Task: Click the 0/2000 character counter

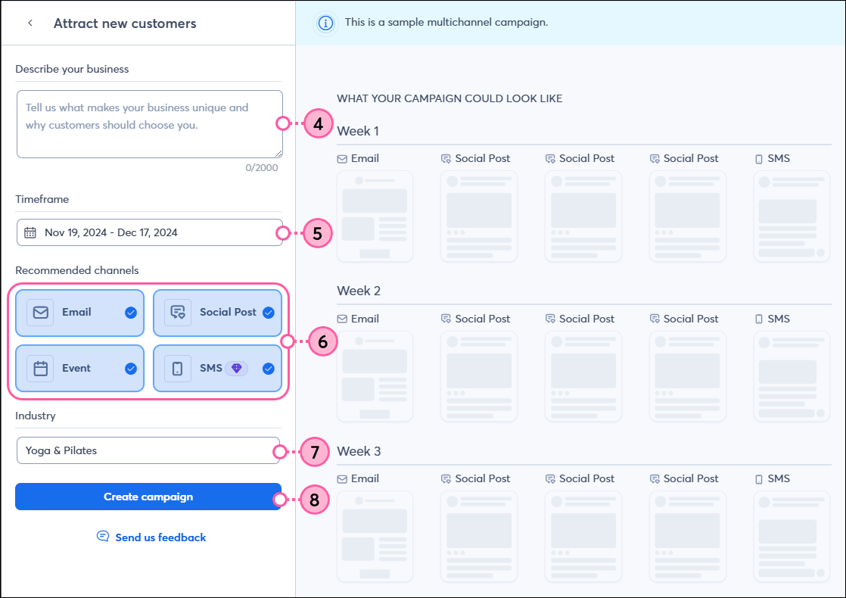Action: click(262, 168)
